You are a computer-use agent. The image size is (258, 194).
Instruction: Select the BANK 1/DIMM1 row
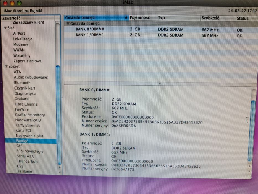pos(161,35)
